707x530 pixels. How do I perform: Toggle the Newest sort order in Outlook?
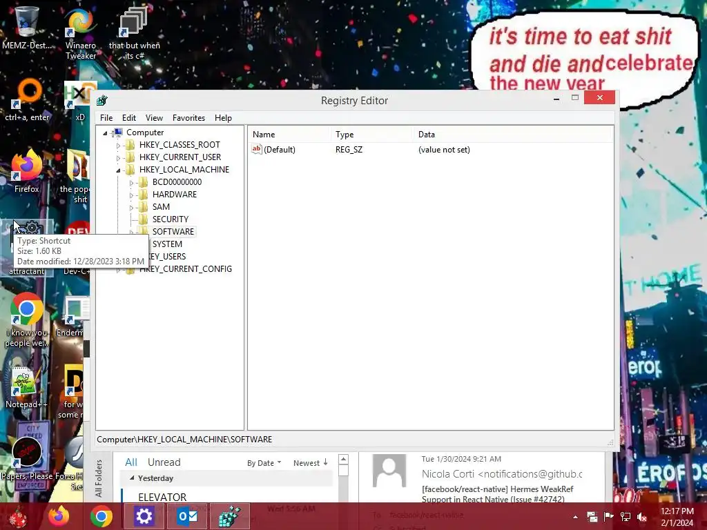click(x=311, y=463)
